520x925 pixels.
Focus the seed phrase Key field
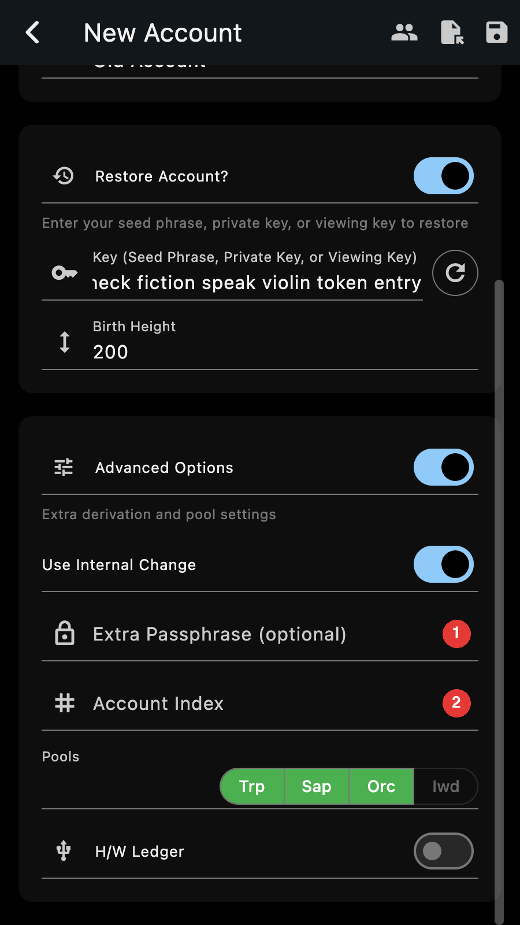[257, 273]
